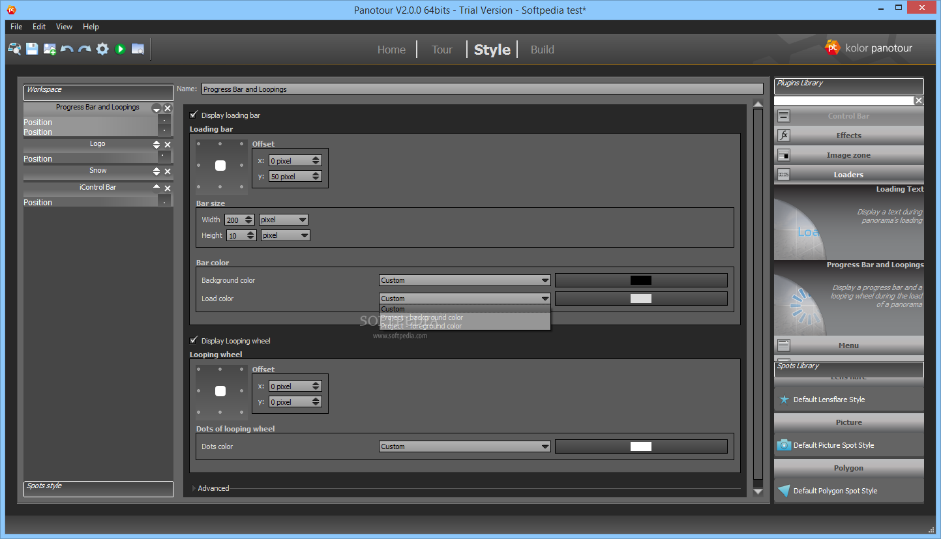
Task: Click the Image zone category icon
Action: pos(784,155)
